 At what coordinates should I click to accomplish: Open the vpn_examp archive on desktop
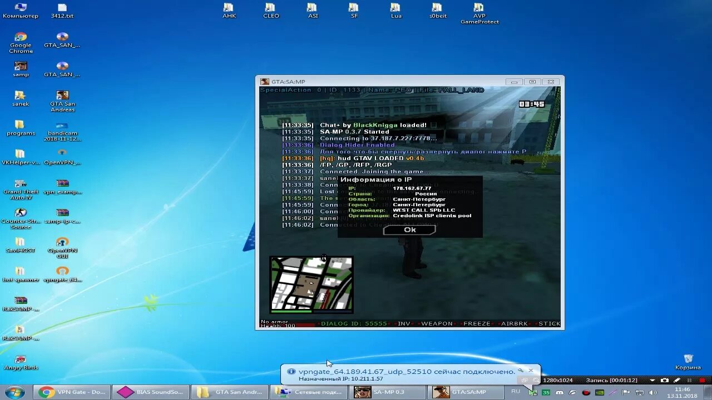[62, 187]
